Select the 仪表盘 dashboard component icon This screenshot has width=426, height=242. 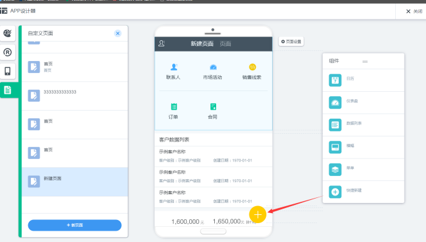coord(335,102)
